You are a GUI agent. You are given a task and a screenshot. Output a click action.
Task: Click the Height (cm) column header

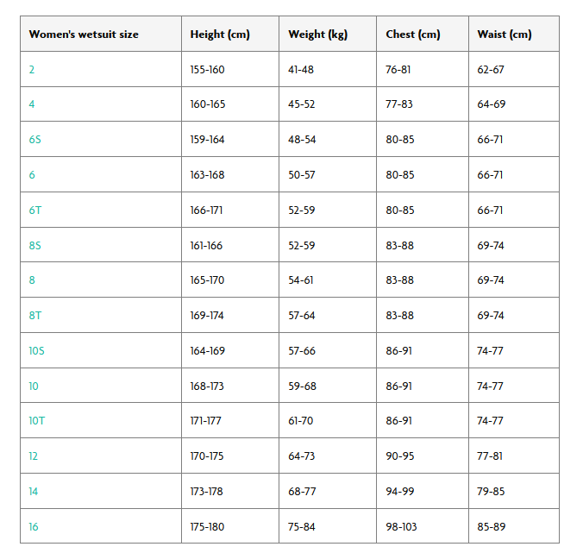coord(220,35)
